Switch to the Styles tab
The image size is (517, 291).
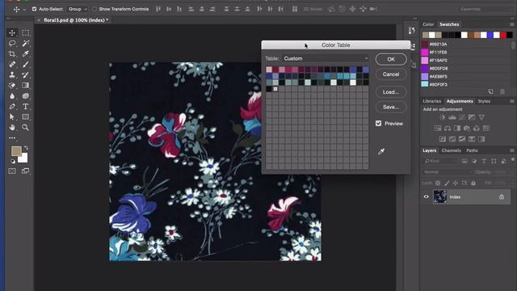coord(484,101)
